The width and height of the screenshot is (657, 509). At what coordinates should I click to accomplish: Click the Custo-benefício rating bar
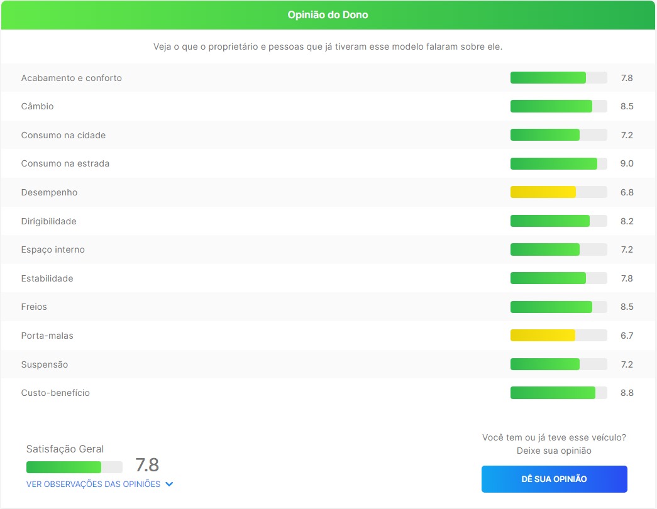[558, 393]
